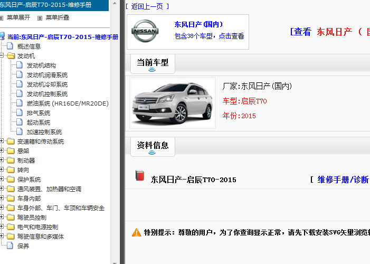Click the 转向 folder icon
The width and height of the screenshot is (370, 264).
(x=11, y=170)
